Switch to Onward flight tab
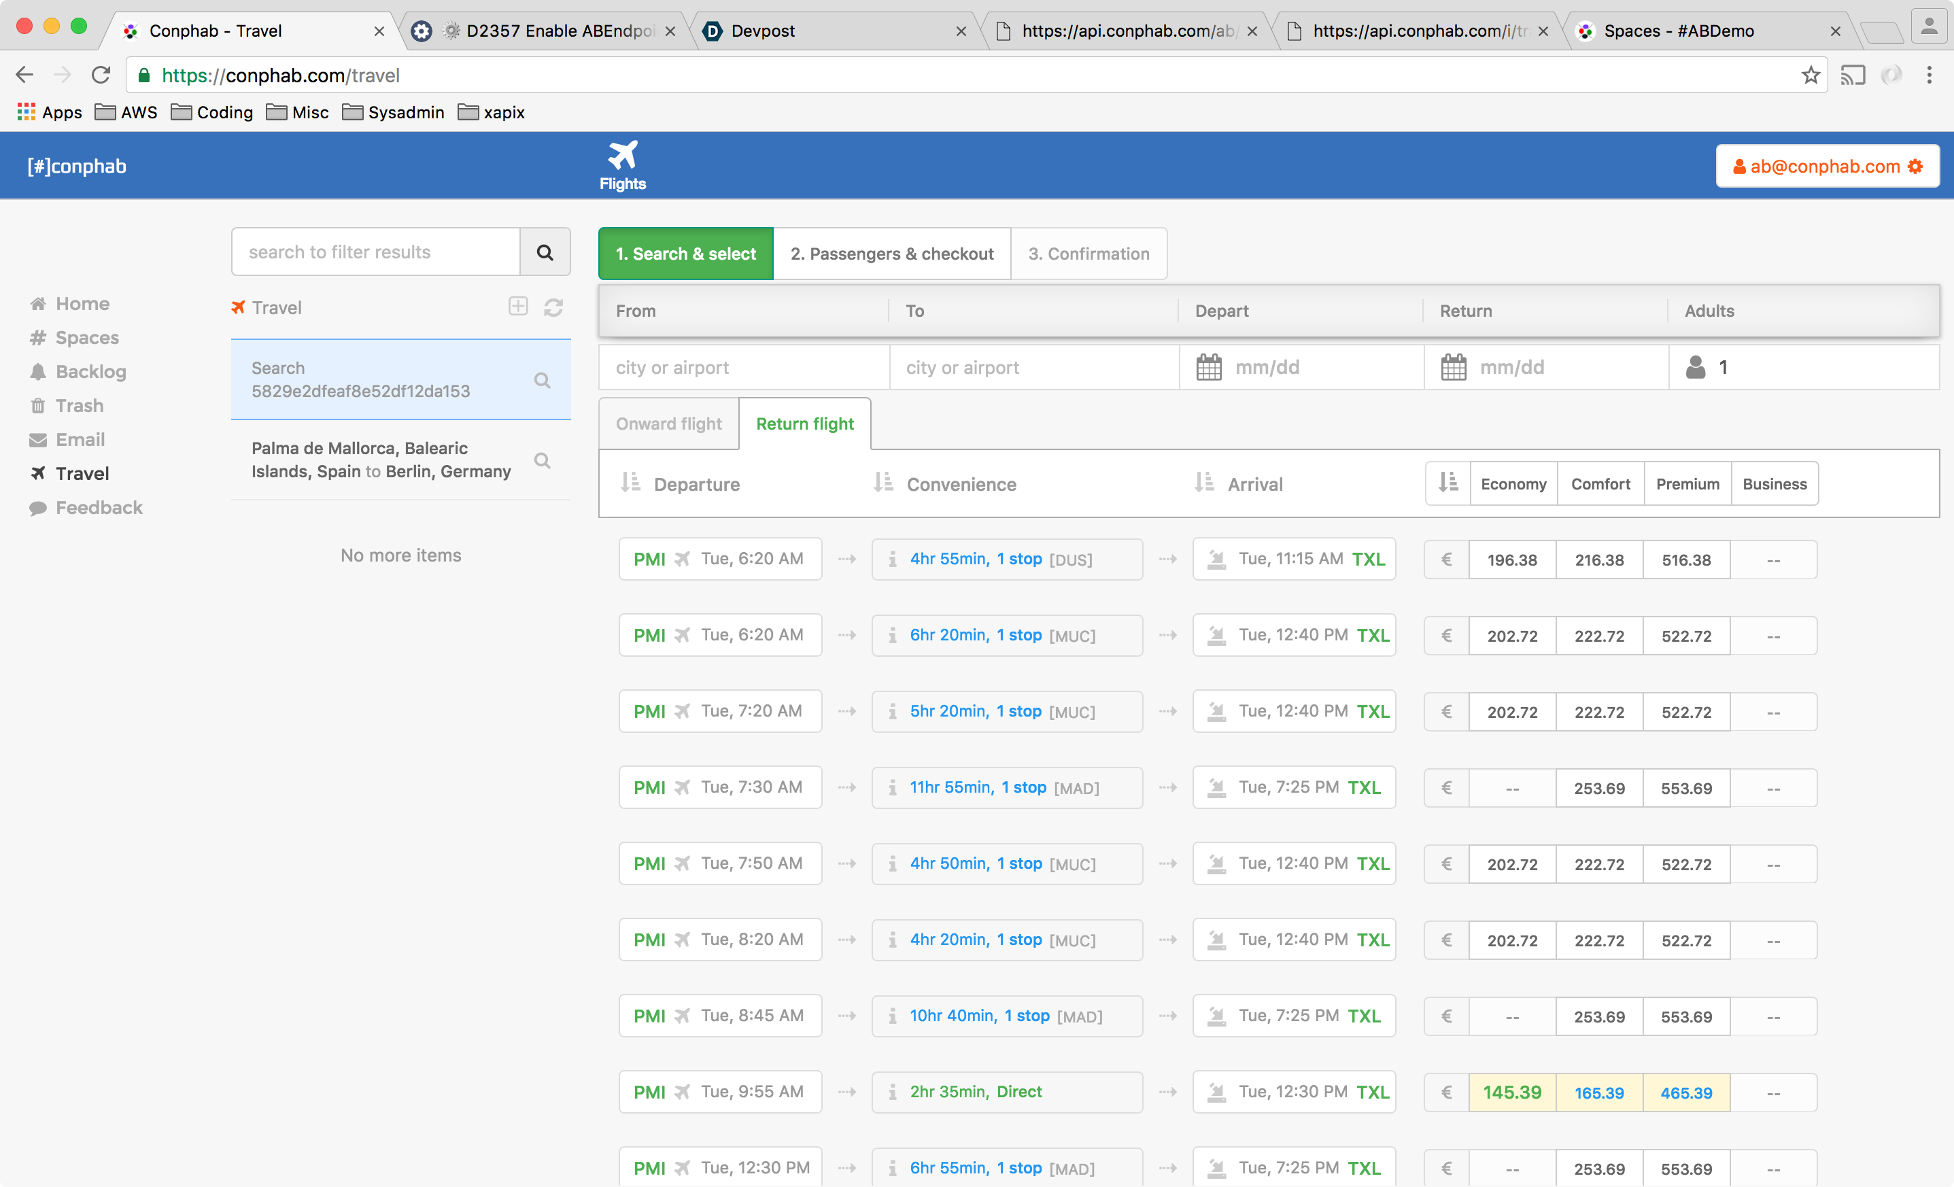Screen dimensions: 1954x1187 tap(668, 424)
